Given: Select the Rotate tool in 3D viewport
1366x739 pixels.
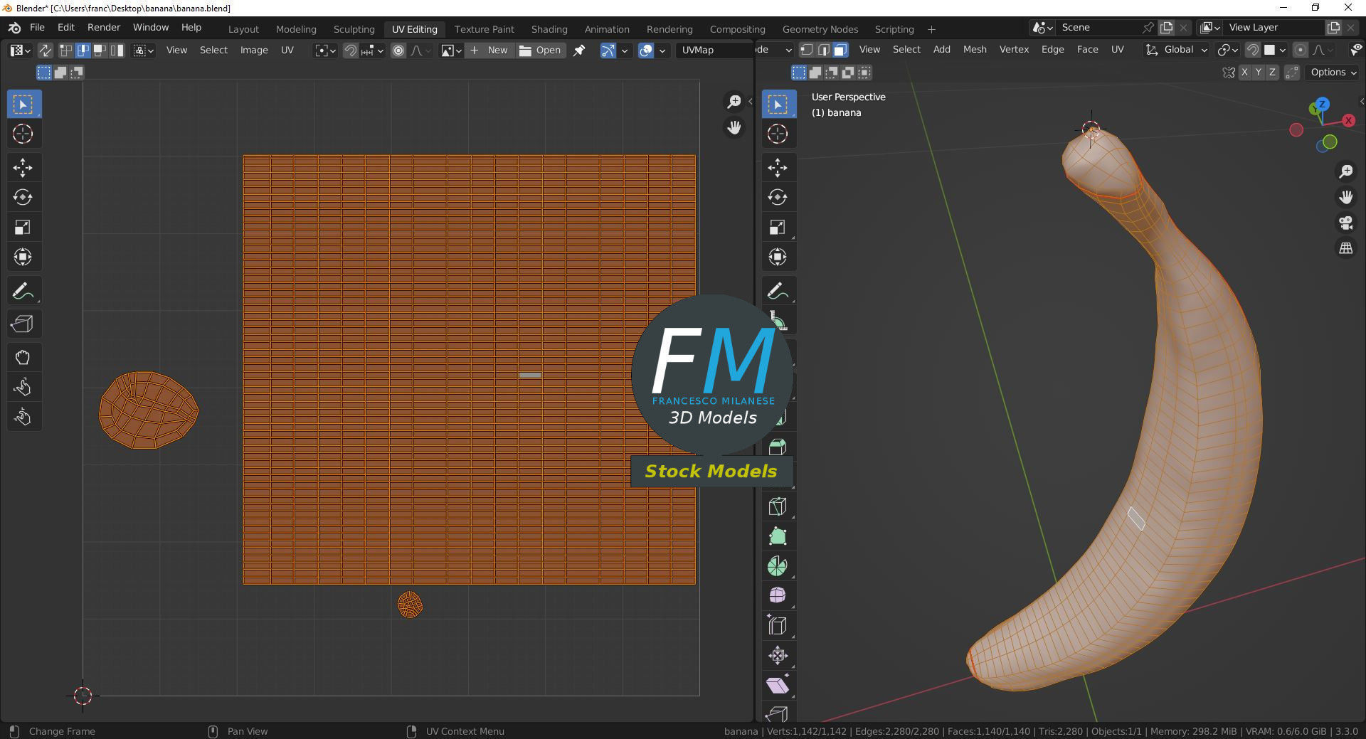Looking at the screenshot, I should click(x=778, y=198).
